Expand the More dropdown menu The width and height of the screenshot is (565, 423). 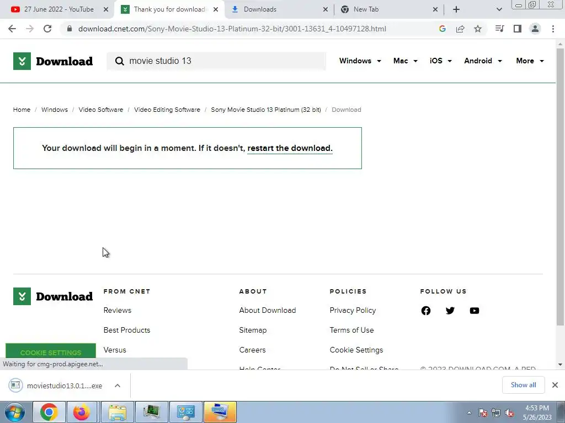[x=530, y=61]
